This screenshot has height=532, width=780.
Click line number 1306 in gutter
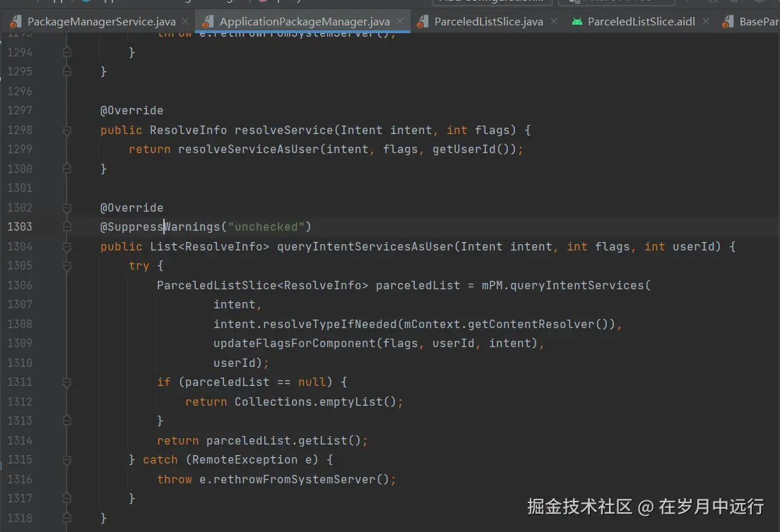pos(20,285)
